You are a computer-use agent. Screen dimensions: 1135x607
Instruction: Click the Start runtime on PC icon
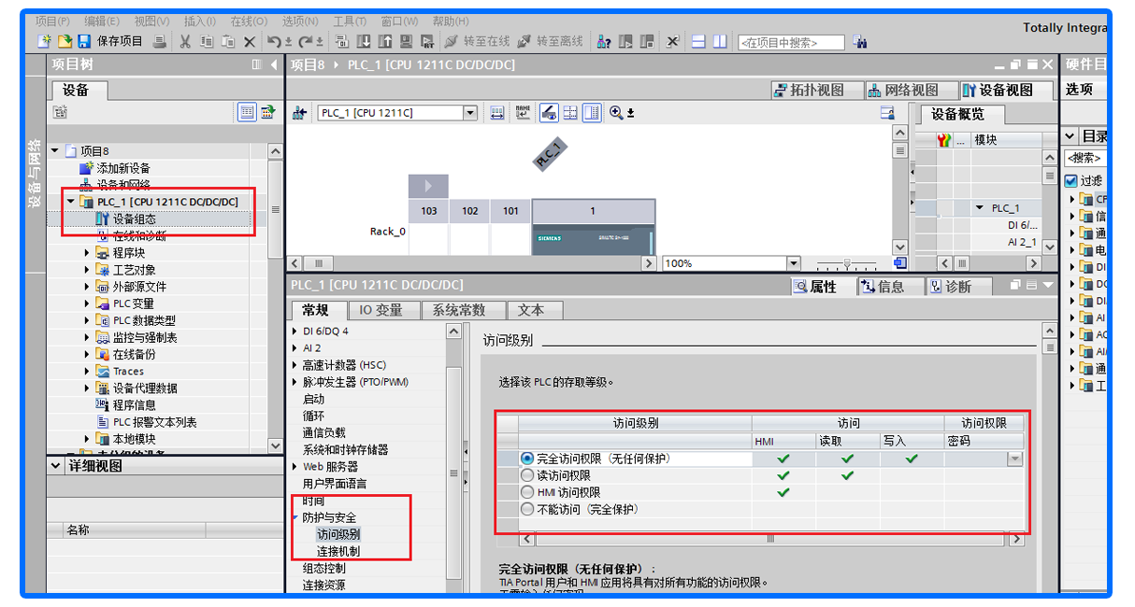tap(427, 41)
